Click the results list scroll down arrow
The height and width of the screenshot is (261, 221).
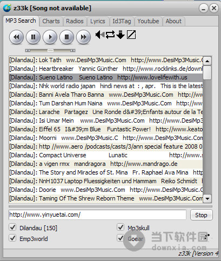[x=207, y=199]
